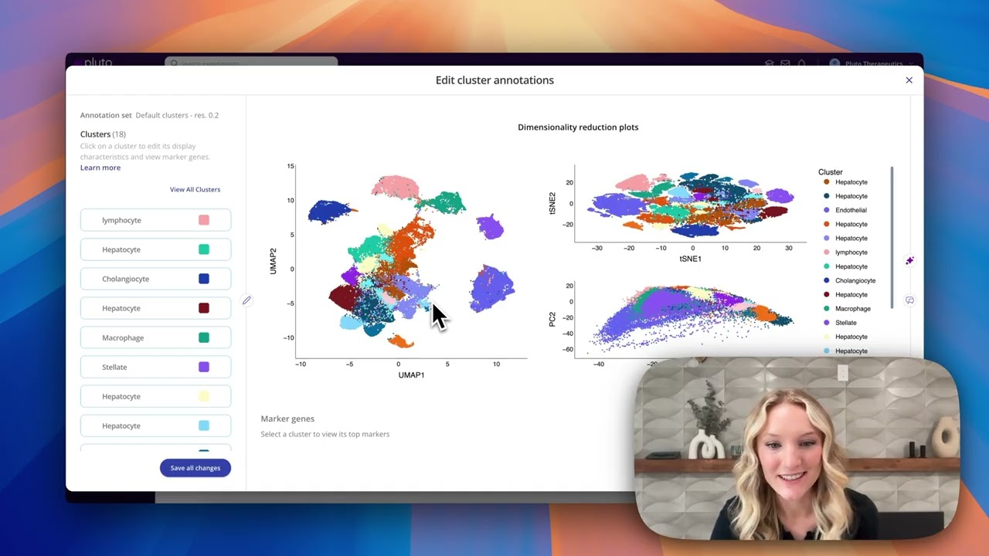Open the chat bubbles icon on the right edge

909,300
